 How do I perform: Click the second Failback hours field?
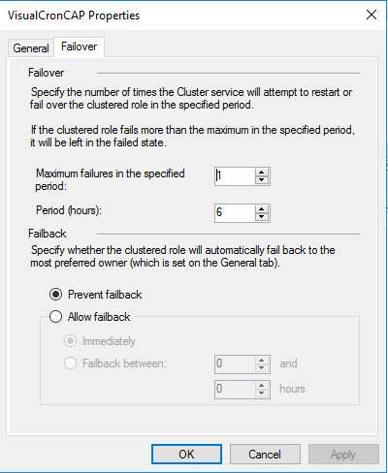click(x=236, y=389)
